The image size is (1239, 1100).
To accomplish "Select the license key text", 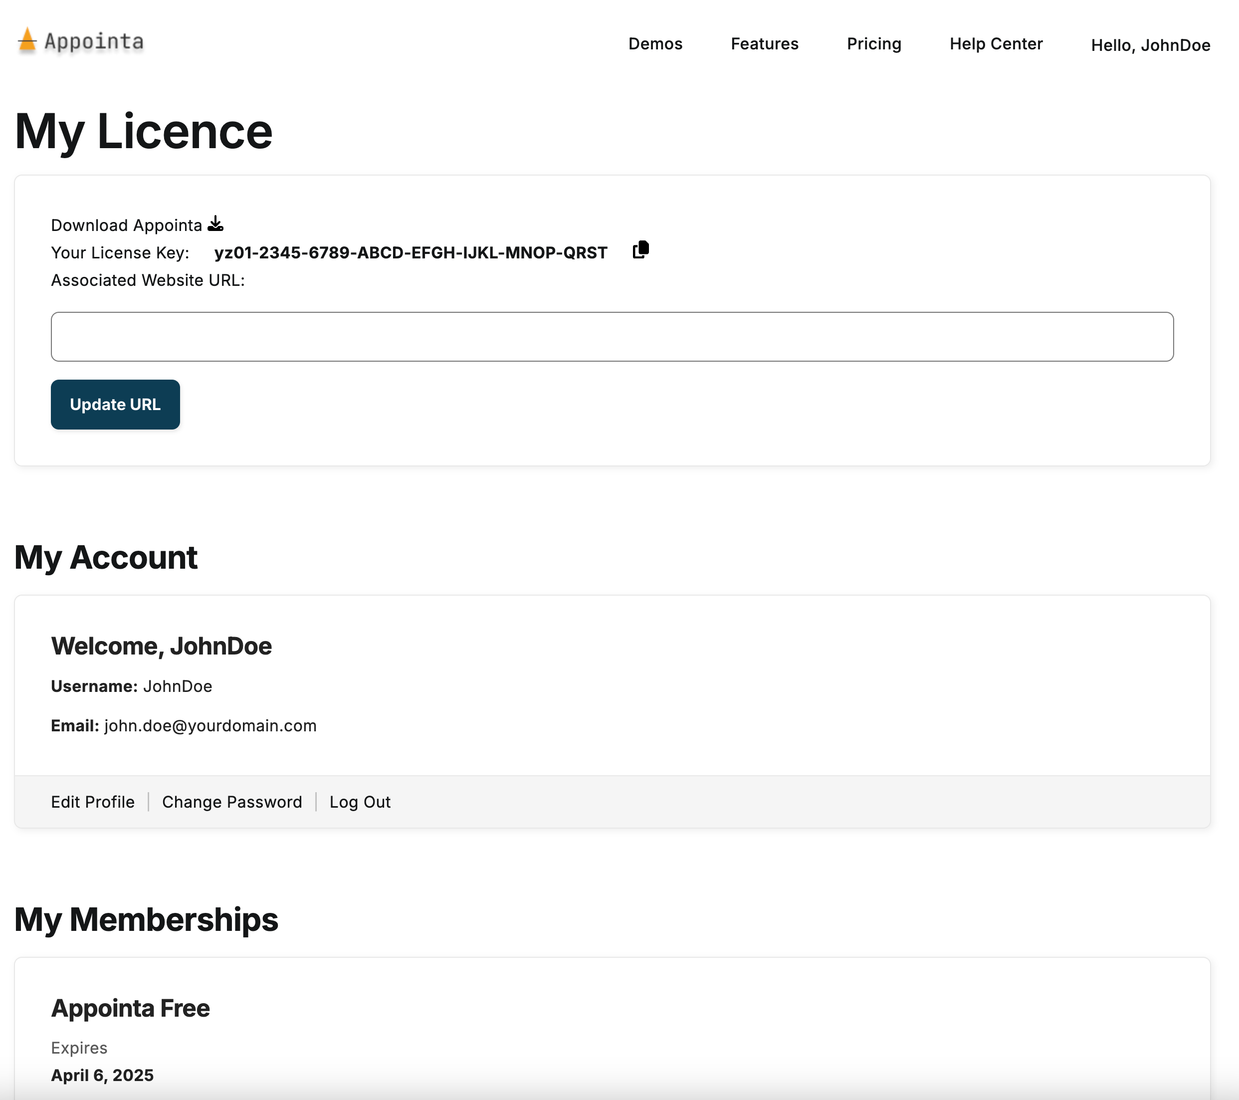I will [x=411, y=253].
